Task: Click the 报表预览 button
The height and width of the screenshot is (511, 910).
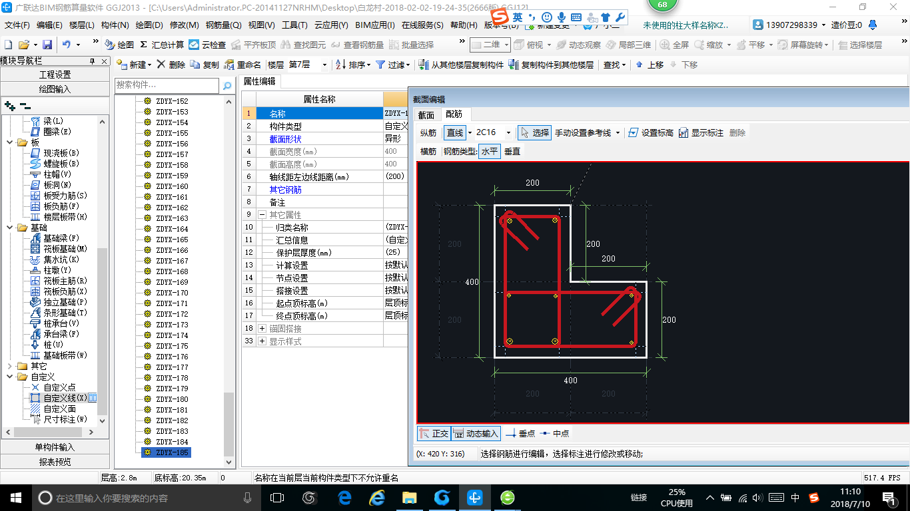Action: [x=55, y=462]
